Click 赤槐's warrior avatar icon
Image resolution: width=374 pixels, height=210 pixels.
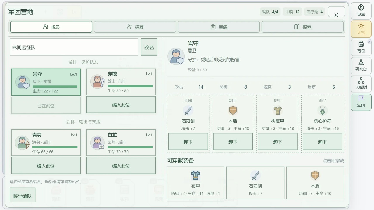click(97, 82)
